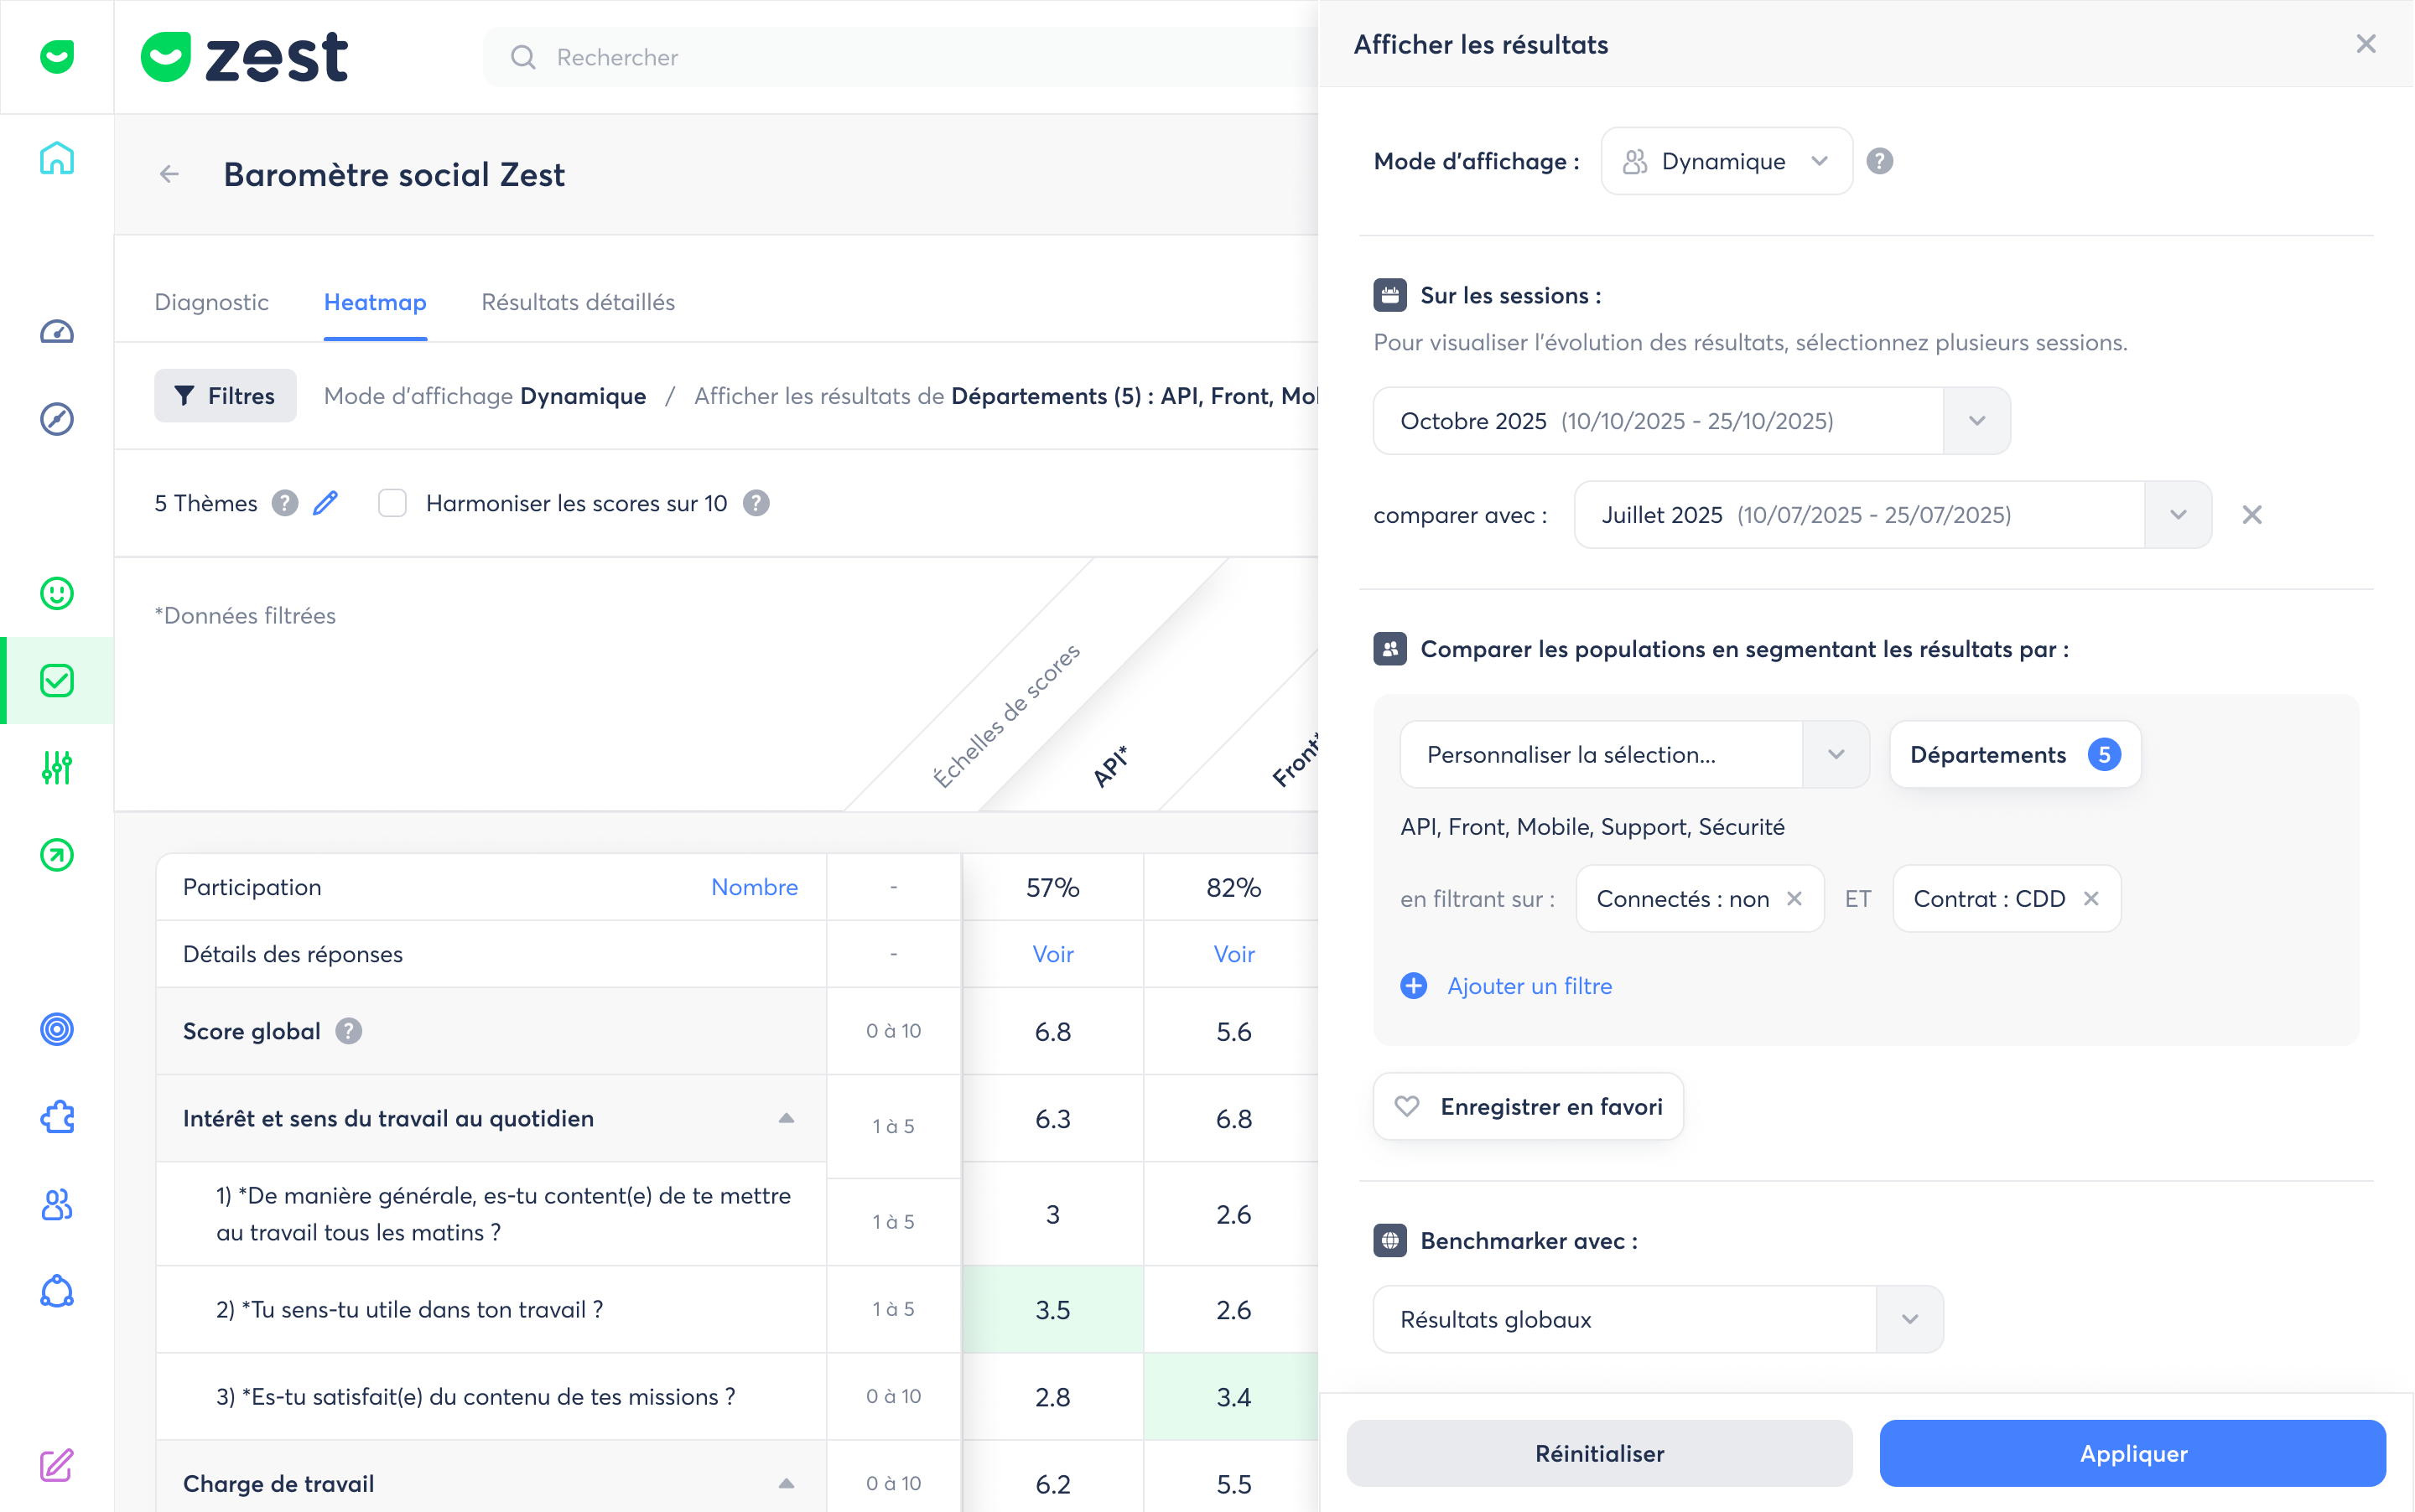Open the Résultats globaux benchmark dropdown
The height and width of the screenshot is (1512, 2415).
coord(1909,1319)
